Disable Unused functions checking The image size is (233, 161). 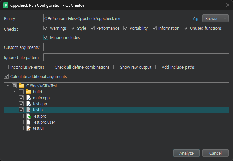pyautogui.click(x=186, y=28)
